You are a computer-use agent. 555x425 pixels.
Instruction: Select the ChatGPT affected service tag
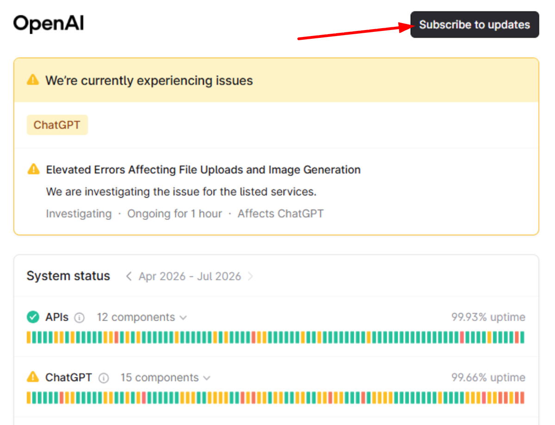[57, 125]
